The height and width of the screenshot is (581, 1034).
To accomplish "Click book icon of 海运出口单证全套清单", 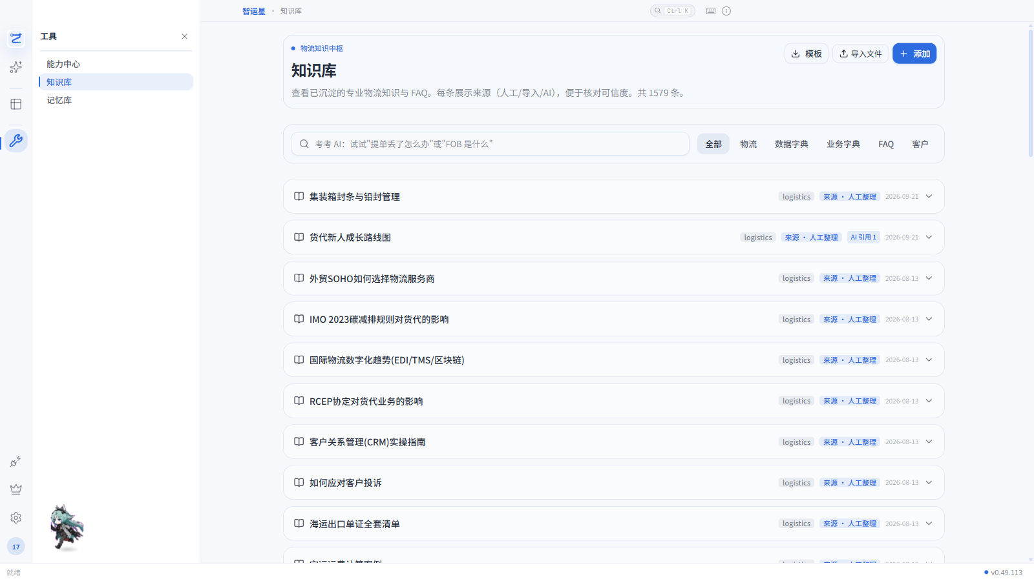I will (x=299, y=524).
